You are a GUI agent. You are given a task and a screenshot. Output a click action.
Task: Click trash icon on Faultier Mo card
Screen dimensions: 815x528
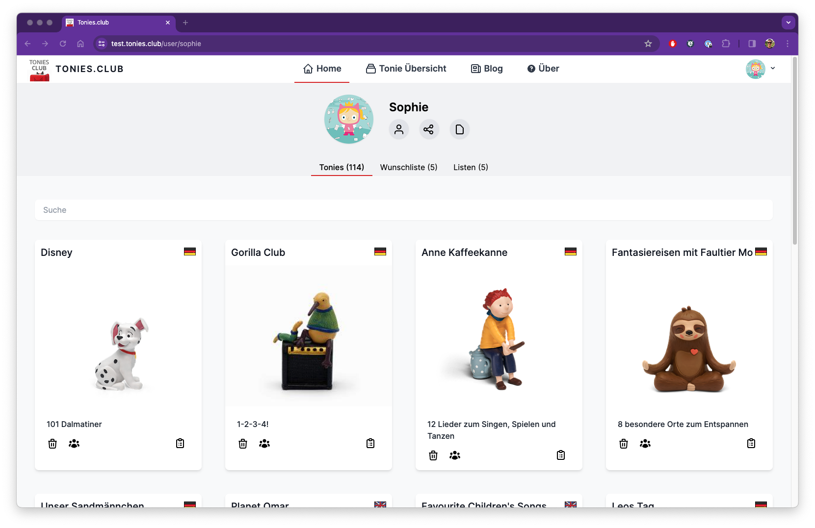click(624, 444)
